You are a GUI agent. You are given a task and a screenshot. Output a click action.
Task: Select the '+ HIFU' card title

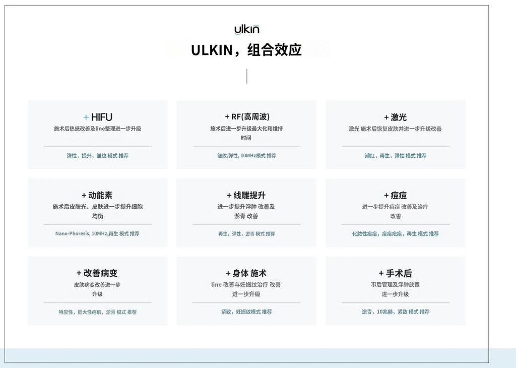[x=98, y=117]
